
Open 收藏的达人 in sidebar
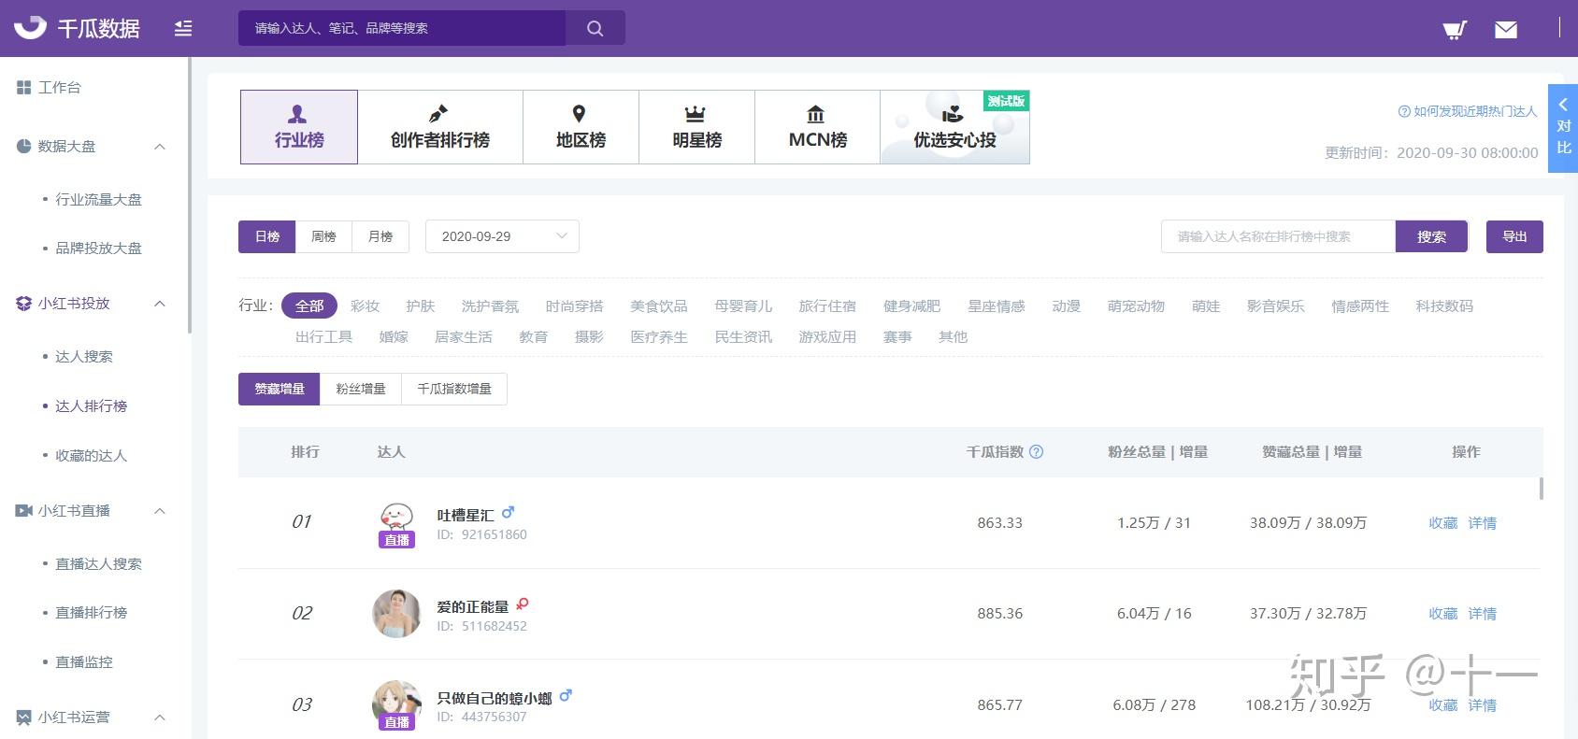tap(91, 455)
